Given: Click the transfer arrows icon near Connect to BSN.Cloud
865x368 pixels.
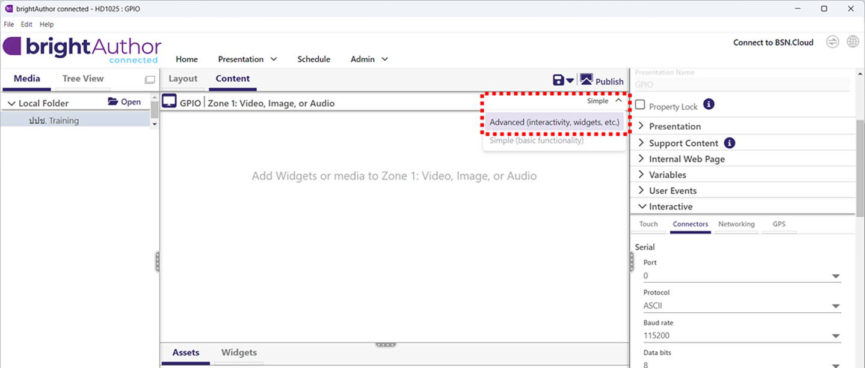Looking at the screenshot, I should [833, 42].
